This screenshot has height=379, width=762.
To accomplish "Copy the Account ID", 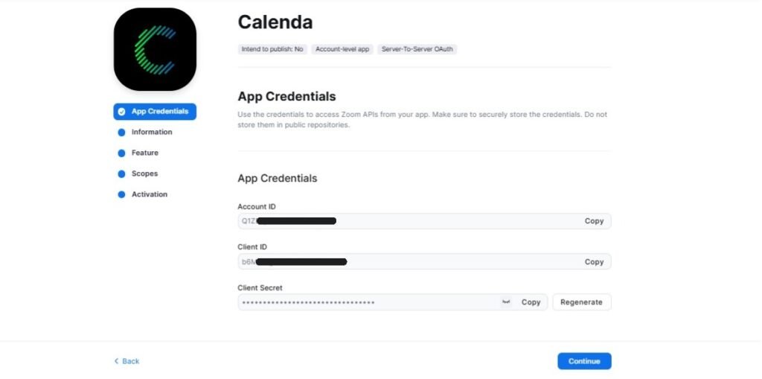I will tap(594, 221).
